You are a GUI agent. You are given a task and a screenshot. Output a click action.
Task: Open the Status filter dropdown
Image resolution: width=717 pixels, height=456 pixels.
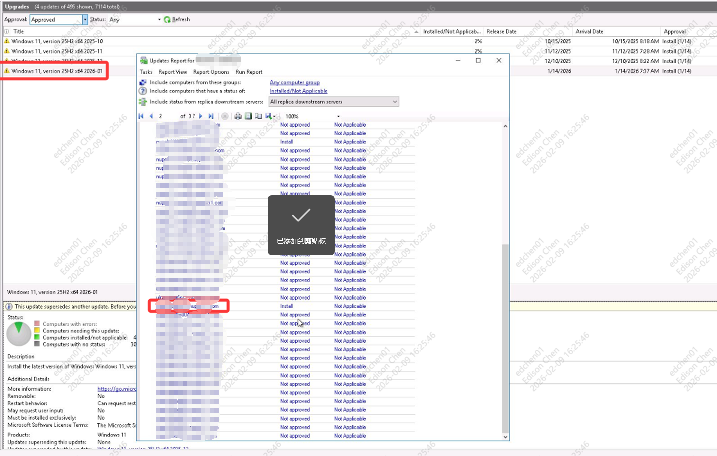(159, 19)
